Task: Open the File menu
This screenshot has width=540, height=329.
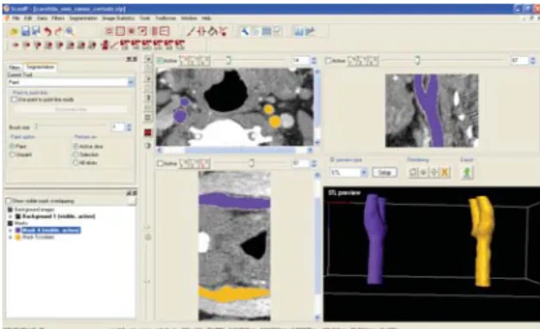Action: click(x=16, y=18)
